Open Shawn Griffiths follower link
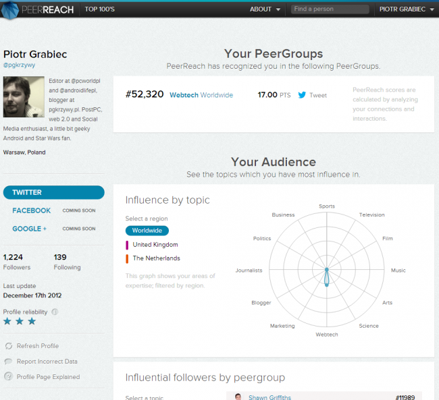The width and height of the screenshot is (439, 400). click(x=269, y=397)
